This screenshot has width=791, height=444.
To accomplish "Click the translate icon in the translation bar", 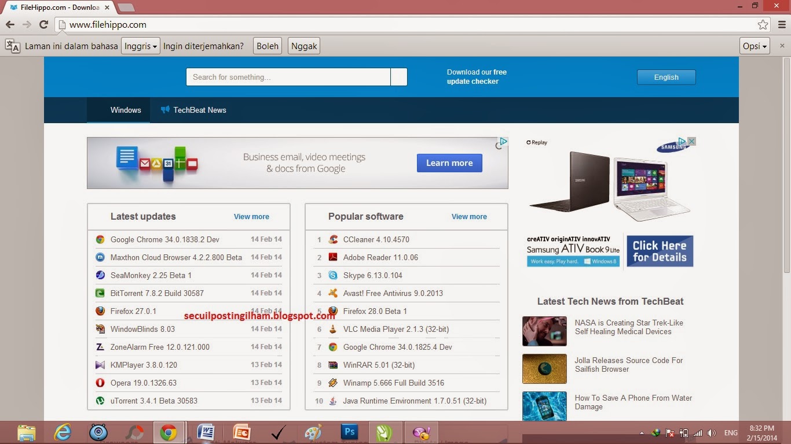I will coord(13,46).
